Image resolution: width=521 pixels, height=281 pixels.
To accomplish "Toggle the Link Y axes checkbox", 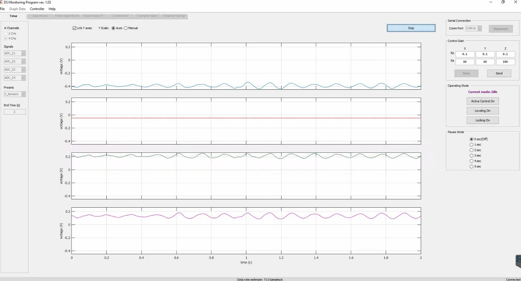I will [x=75, y=28].
